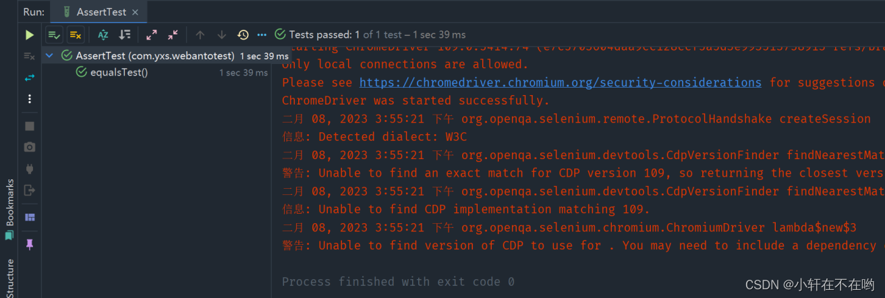885x298 pixels.
Task: Collapse all test tree nodes
Action: pyautogui.click(x=173, y=34)
